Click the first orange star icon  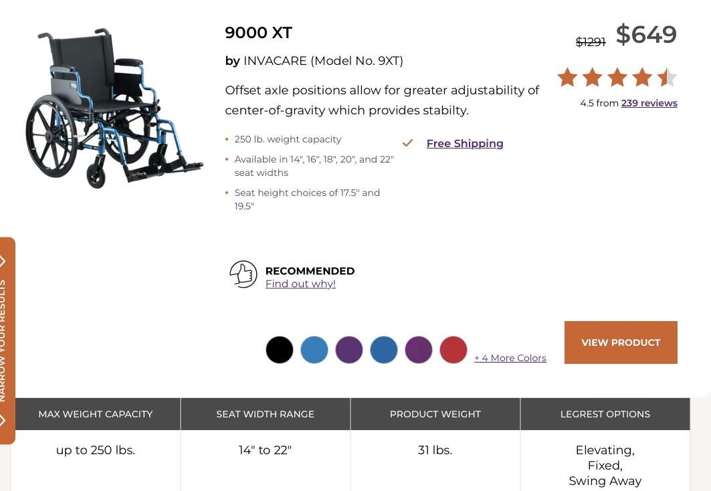click(567, 77)
